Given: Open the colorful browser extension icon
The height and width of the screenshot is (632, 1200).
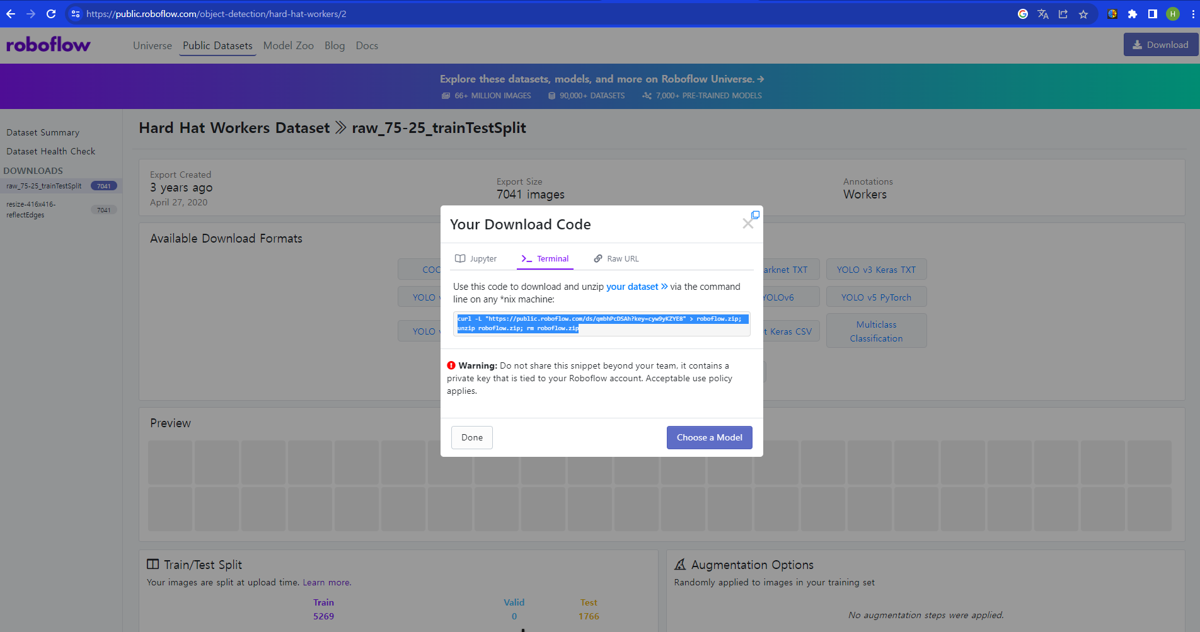Looking at the screenshot, I should (x=1112, y=14).
